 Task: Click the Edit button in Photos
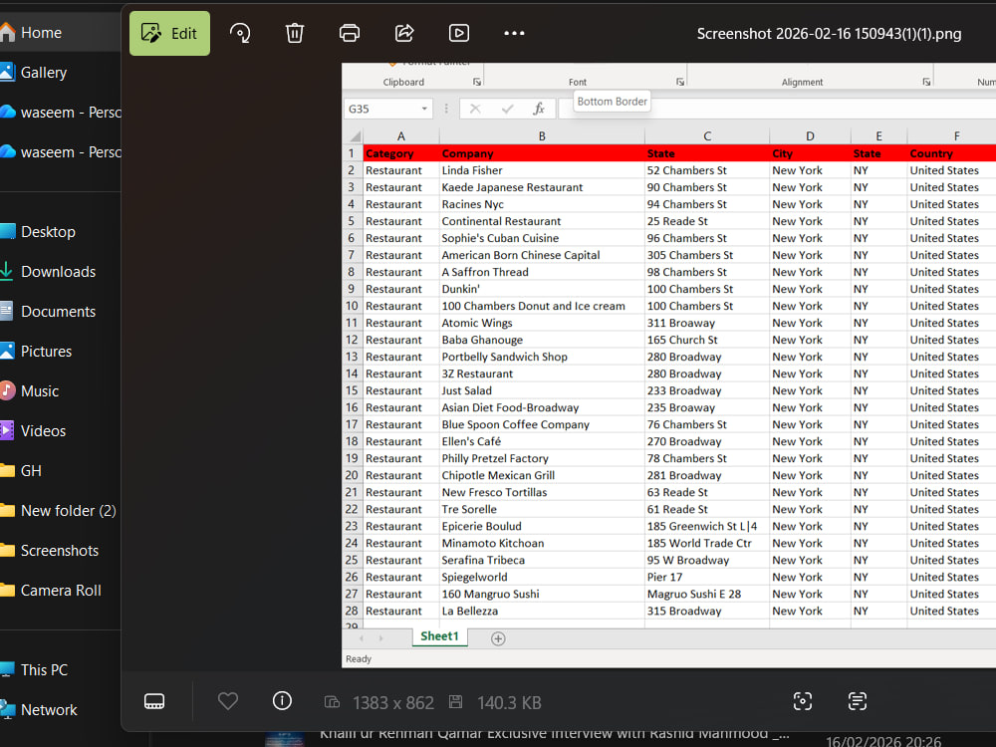click(x=169, y=33)
